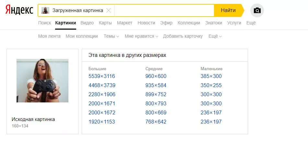Open the 1920×1153 size link
Image resolution: width=308 pixels, height=145 pixels.
tap(102, 122)
